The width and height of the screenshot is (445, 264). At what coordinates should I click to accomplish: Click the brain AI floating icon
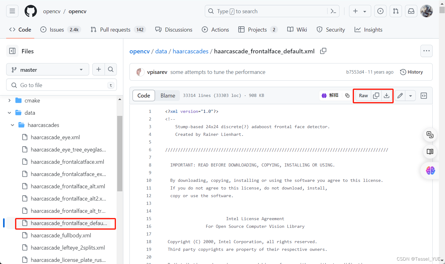tap(431, 170)
